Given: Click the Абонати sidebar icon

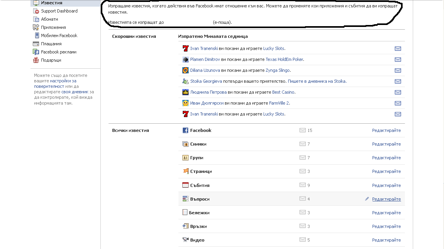Looking at the screenshot, I should pos(36,19).
